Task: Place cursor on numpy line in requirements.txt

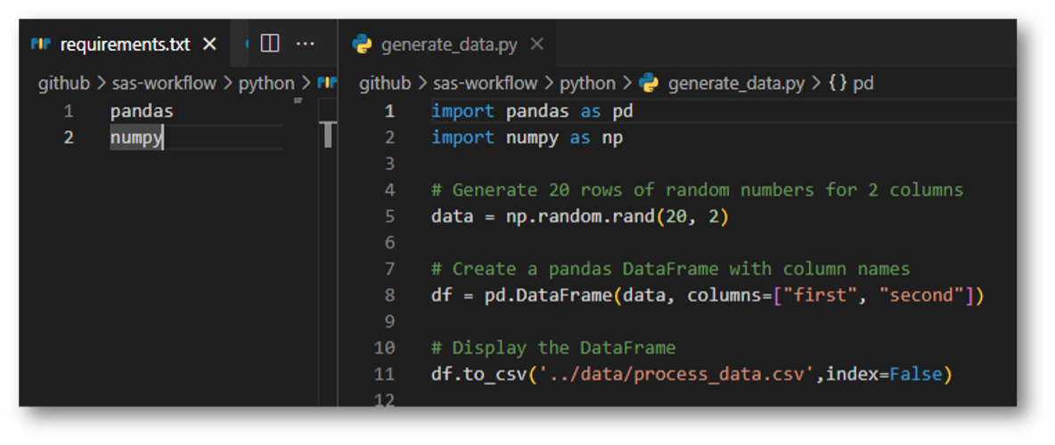Action: click(136, 138)
